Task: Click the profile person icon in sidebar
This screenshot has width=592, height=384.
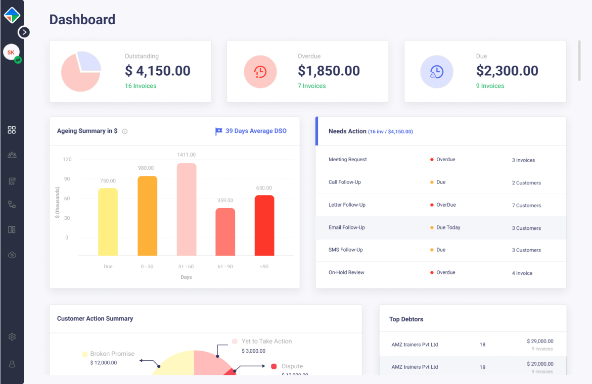Action: click(x=12, y=364)
